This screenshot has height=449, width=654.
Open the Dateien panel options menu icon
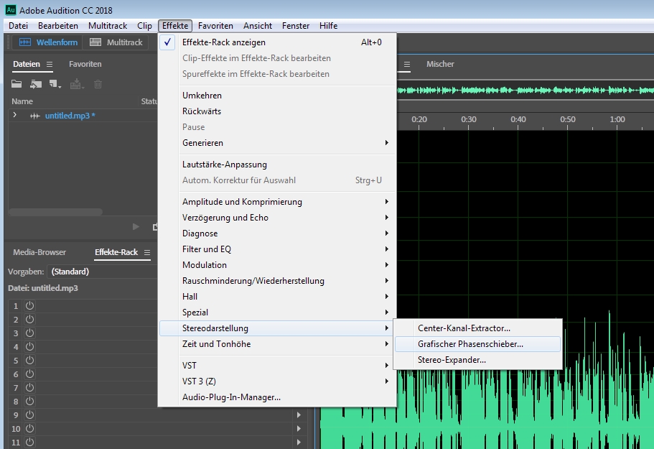point(50,65)
